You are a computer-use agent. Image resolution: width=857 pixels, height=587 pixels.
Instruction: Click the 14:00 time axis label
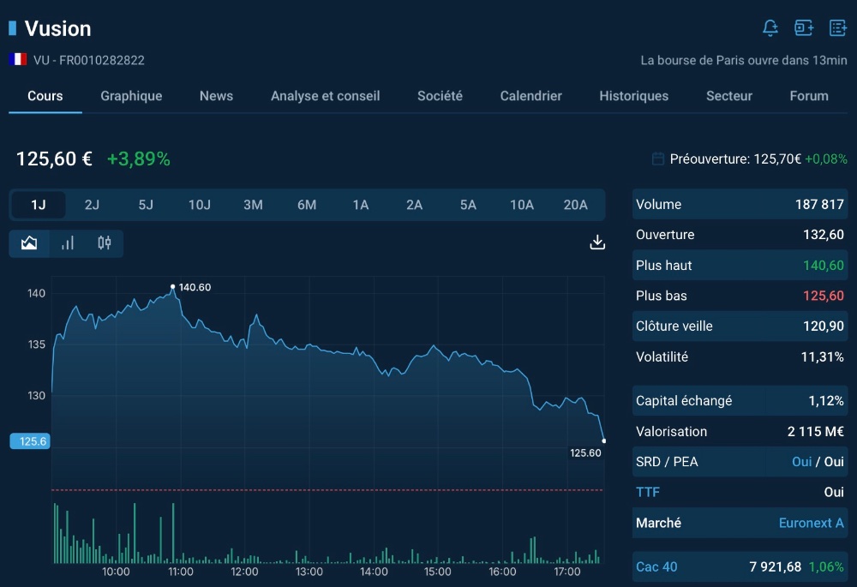(374, 572)
